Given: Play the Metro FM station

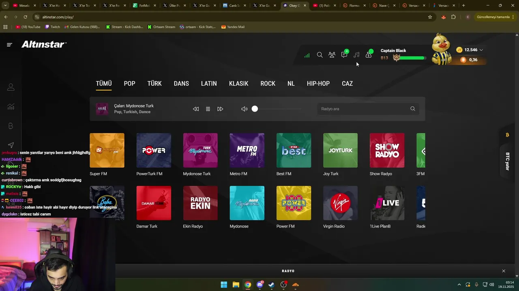Looking at the screenshot, I should pos(247,150).
